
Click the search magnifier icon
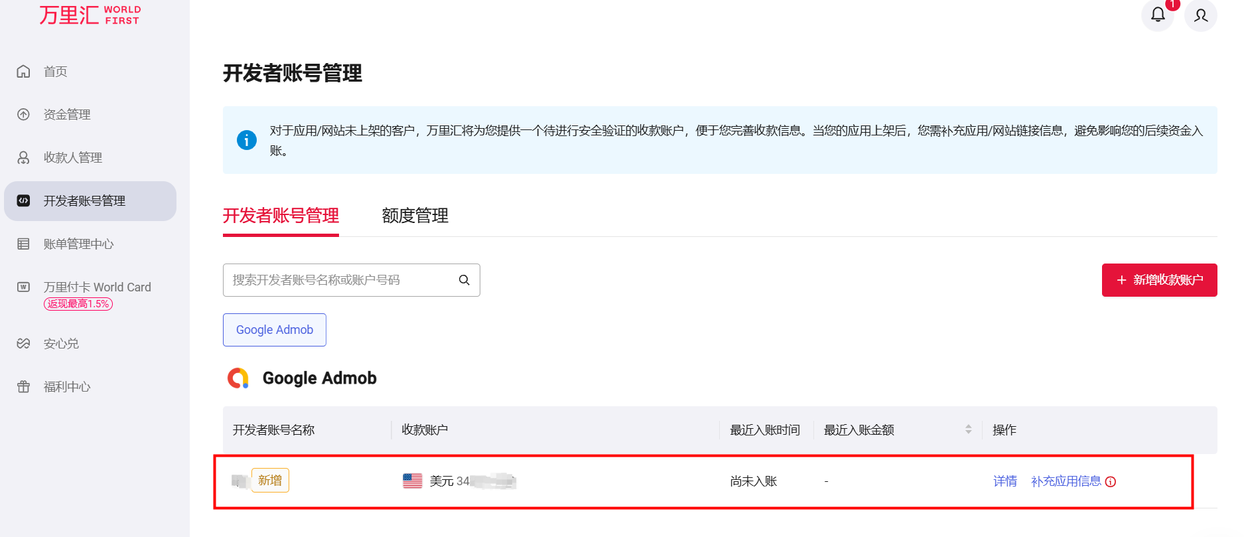pos(464,280)
